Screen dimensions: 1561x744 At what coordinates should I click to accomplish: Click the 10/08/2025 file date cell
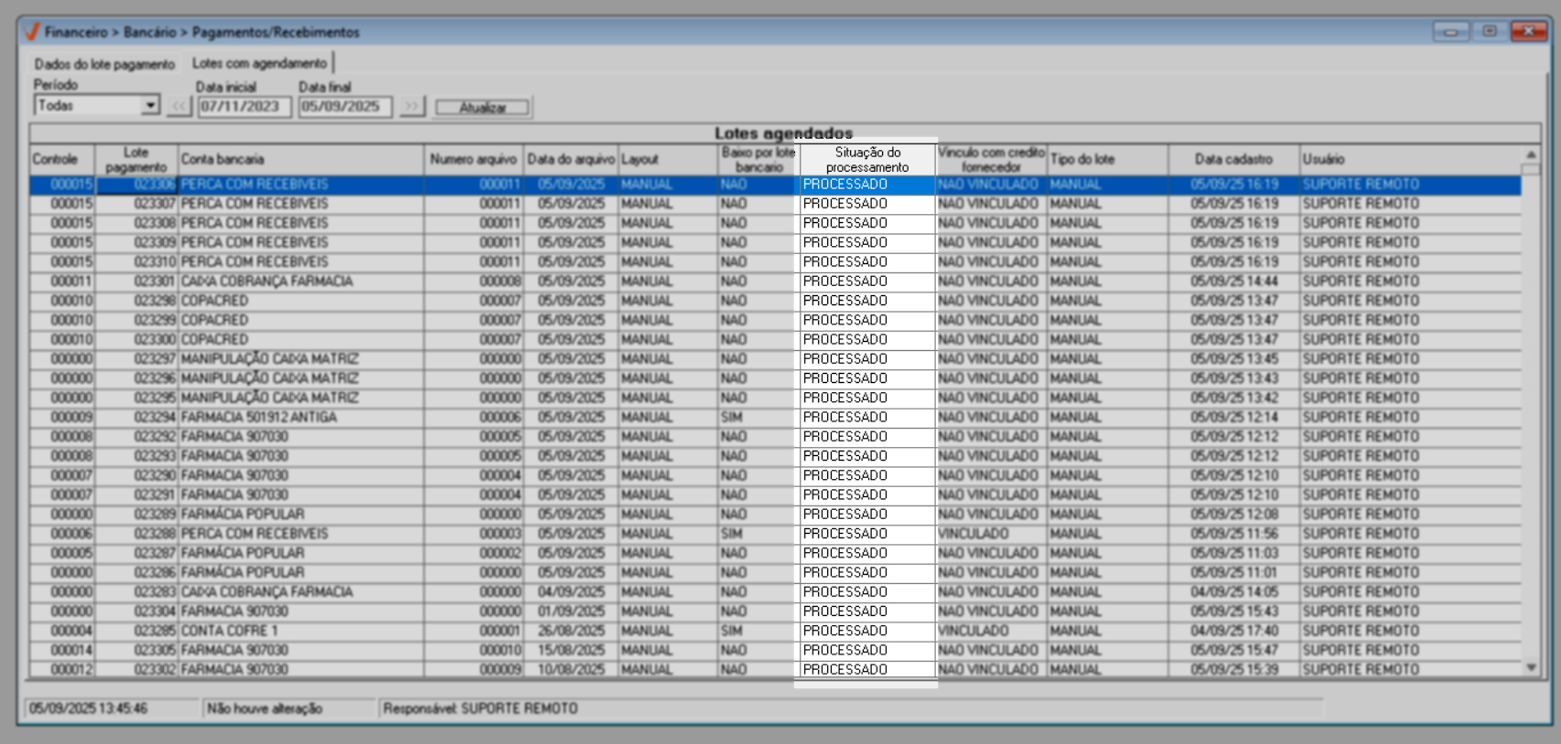coord(571,669)
